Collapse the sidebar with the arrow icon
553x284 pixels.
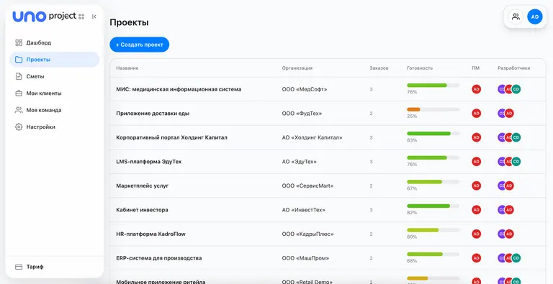click(94, 17)
